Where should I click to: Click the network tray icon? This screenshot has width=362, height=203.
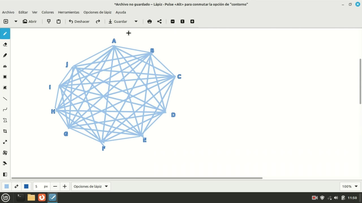[329, 198]
